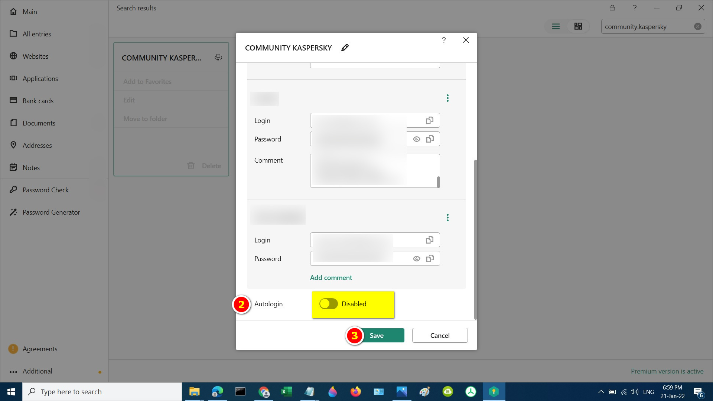
Task: Open first account's three-dot menu
Action: point(447,98)
